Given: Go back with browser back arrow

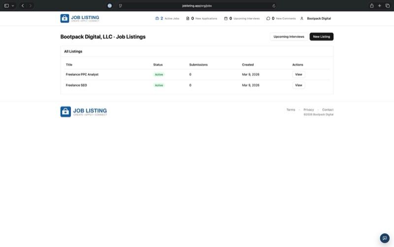Looking at the screenshot, I should [23, 5].
